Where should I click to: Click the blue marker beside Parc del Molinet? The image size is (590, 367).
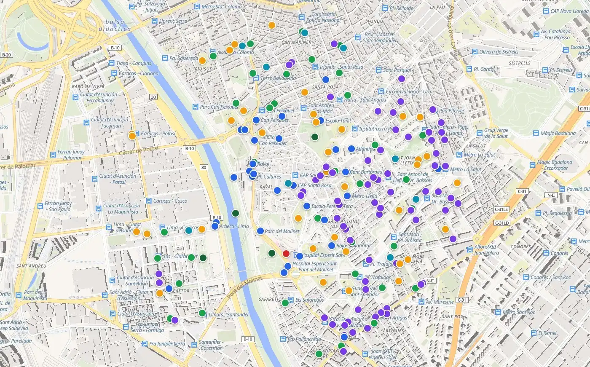point(260,231)
